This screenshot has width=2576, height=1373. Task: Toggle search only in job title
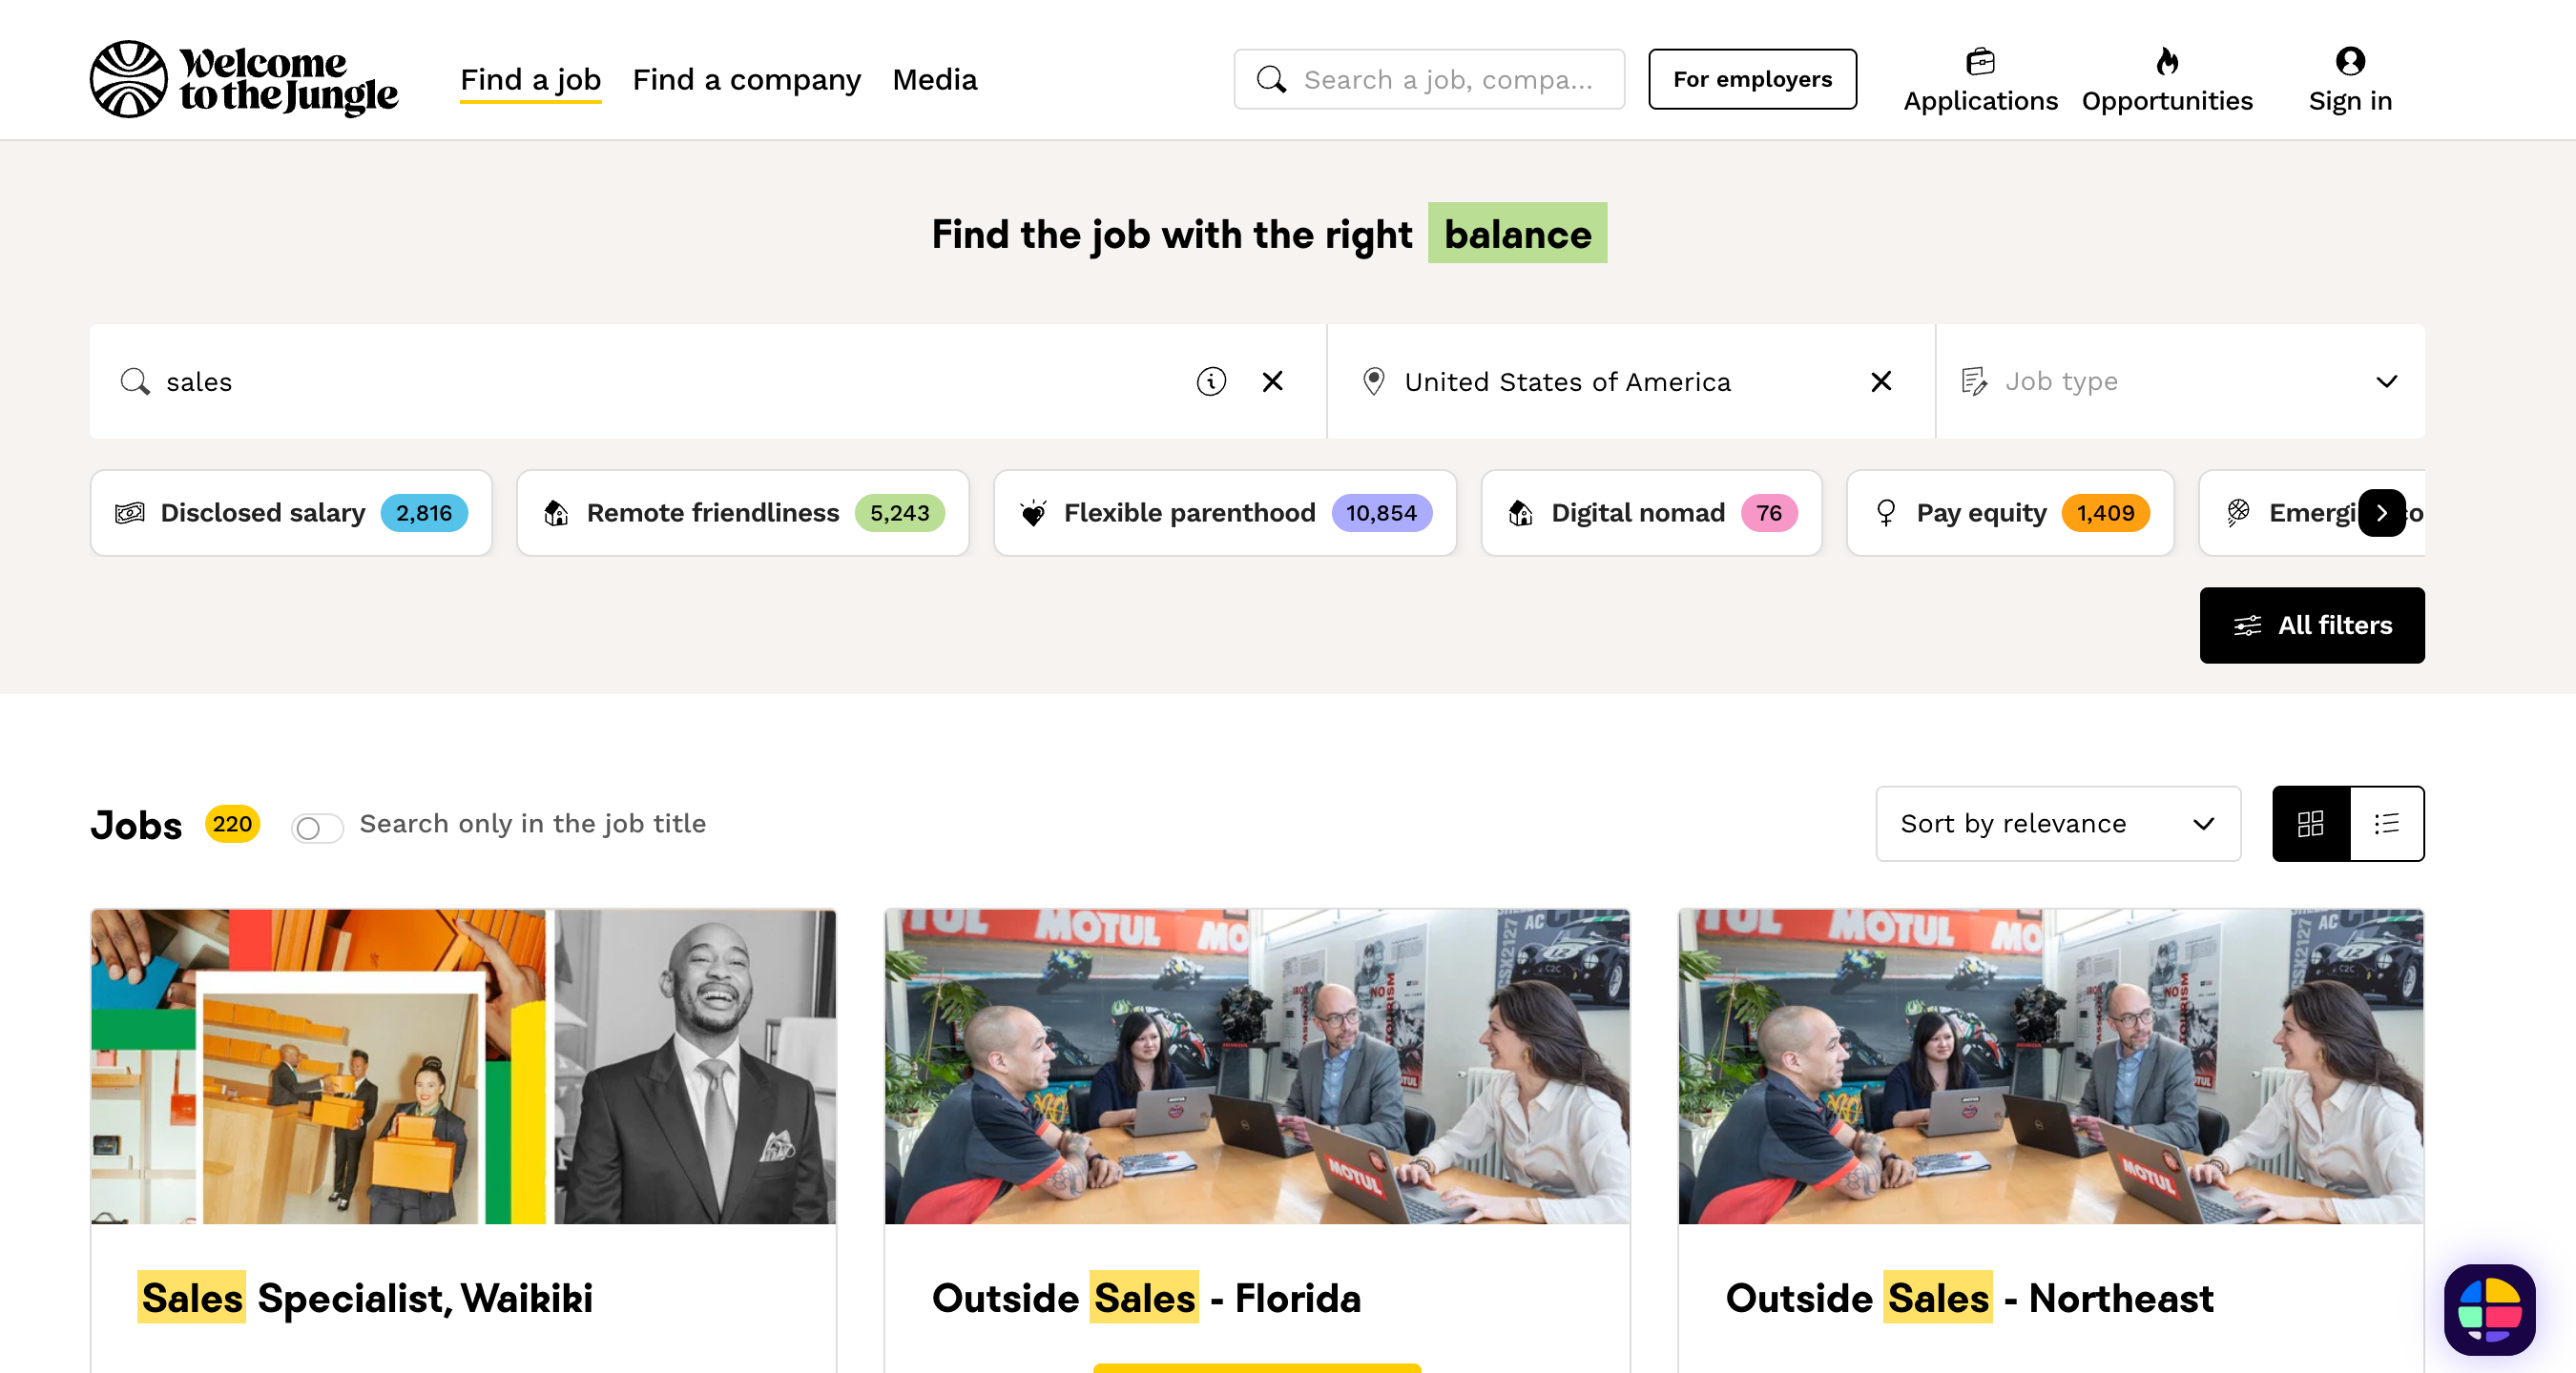(317, 828)
